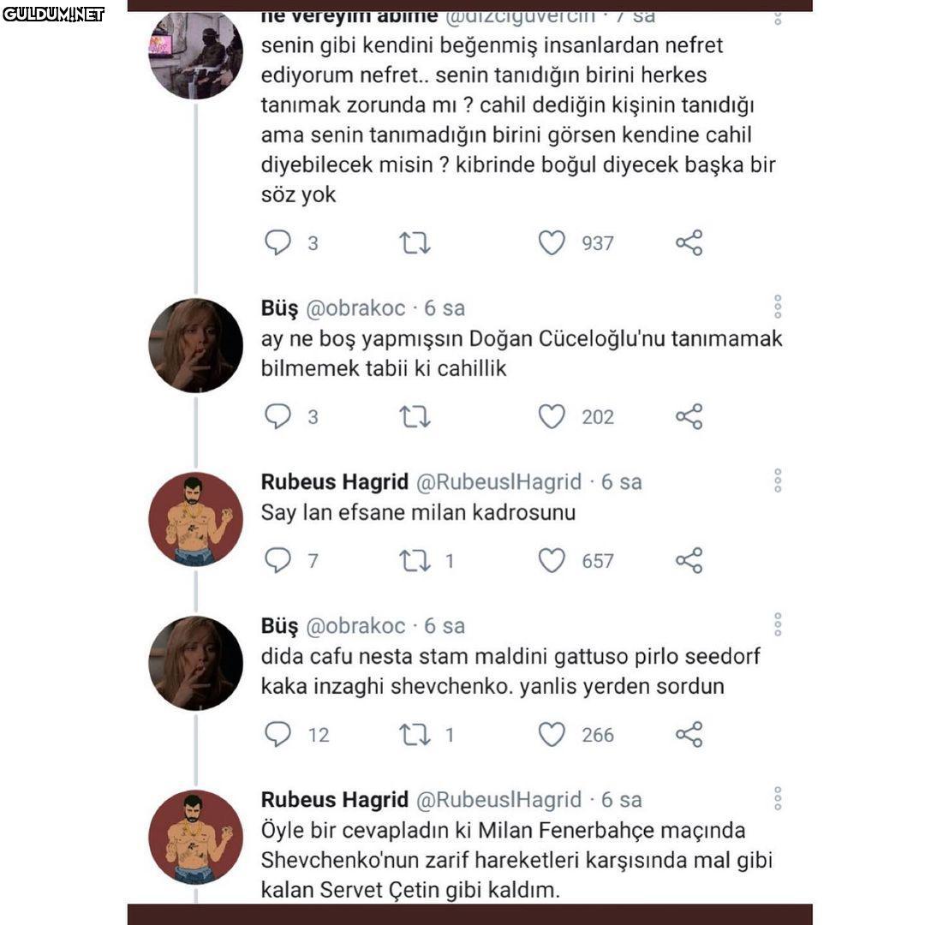The height and width of the screenshot is (925, 925).
Task: Share Büş's Doğan Cüceloğlu tweet
Action: point(689,416)
